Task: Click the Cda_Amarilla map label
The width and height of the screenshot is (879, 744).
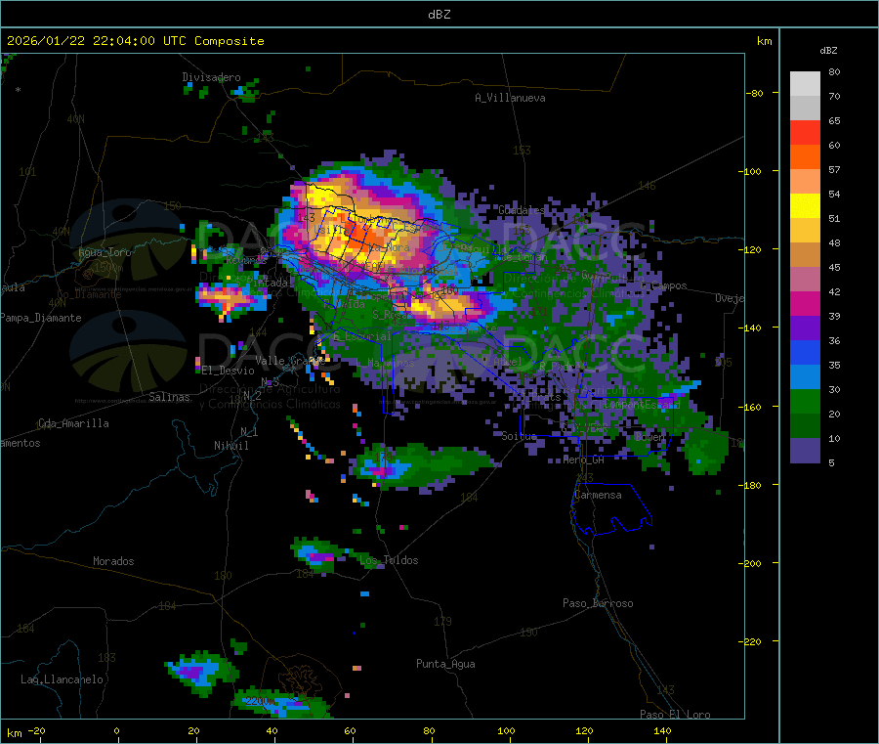Action: (x=73, y=423)
